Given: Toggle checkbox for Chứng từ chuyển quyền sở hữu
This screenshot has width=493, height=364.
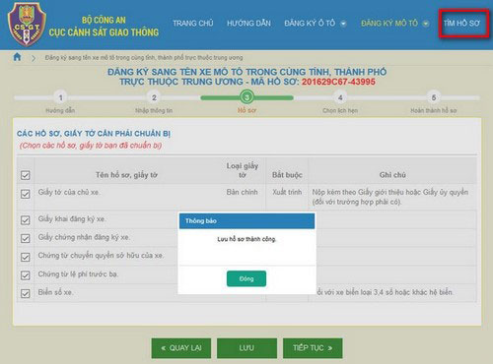Looking at the screenshot, I should pyautogui.click(x=26, y=257).
